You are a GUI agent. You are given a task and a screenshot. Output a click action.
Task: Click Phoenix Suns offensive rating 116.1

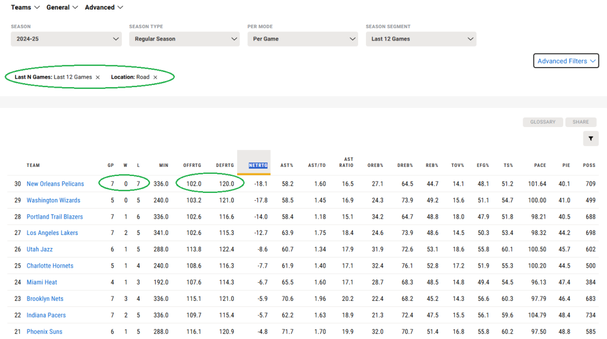[x=194, y=332]
